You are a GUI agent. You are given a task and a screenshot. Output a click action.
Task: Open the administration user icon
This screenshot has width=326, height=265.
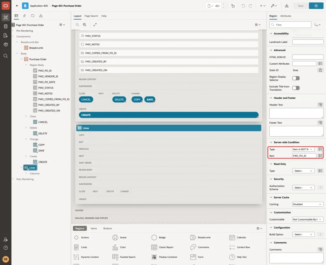pyautogui.click(x=6, y=240)
